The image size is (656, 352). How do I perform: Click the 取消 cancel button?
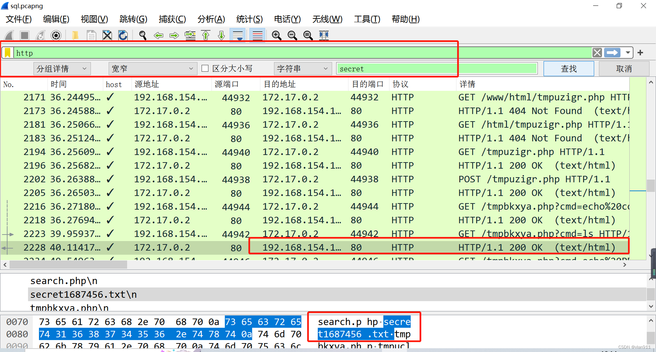point(624,69)
